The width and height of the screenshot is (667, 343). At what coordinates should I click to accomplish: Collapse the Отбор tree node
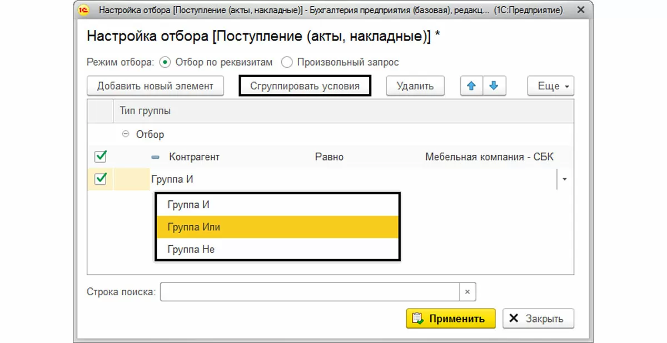coord(126,134)
